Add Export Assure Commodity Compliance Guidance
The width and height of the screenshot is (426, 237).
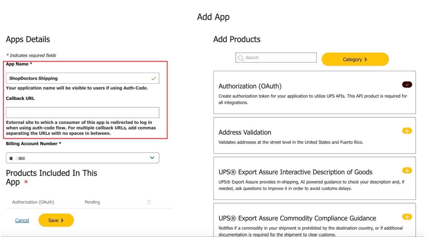click(x=407, y=217)
